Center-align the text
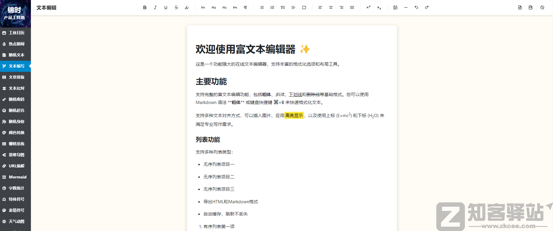 tap(331, 8)
